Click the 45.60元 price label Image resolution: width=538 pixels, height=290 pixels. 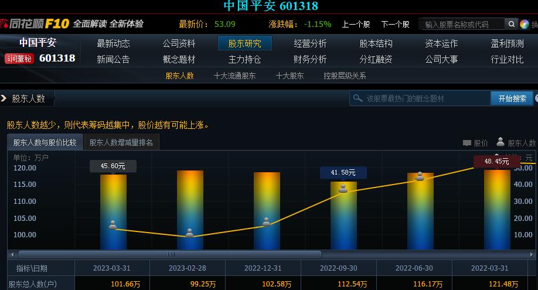(x=113, y=166)
